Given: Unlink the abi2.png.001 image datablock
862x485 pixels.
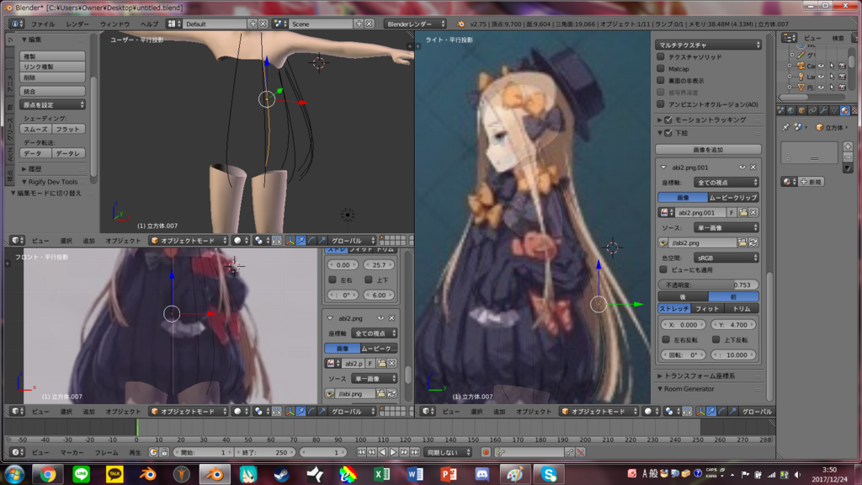Looking at the screenshot, I should (x=753, y=212).
